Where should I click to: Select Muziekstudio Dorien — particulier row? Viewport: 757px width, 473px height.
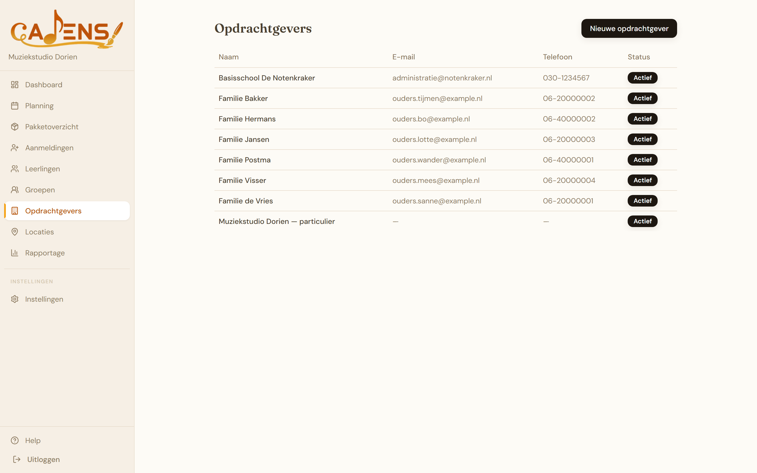coord(446,222)
